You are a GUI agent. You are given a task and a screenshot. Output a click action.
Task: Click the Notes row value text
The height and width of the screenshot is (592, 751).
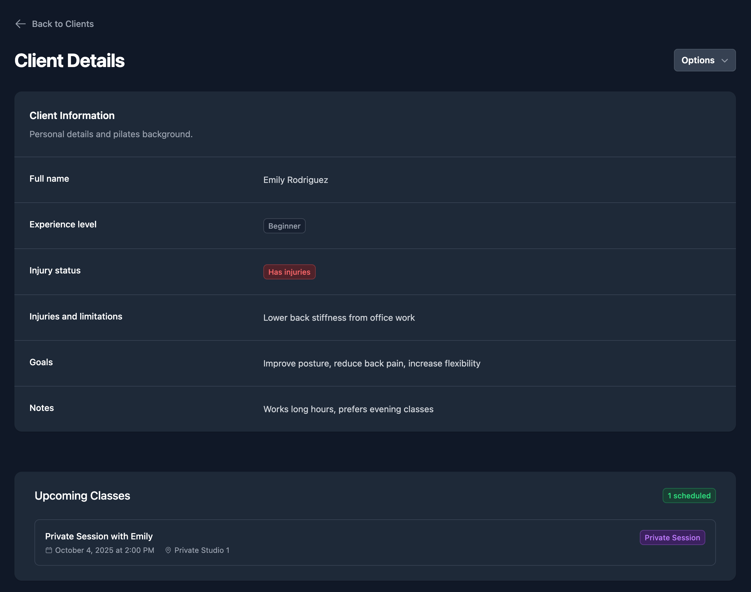click(348, 409)
